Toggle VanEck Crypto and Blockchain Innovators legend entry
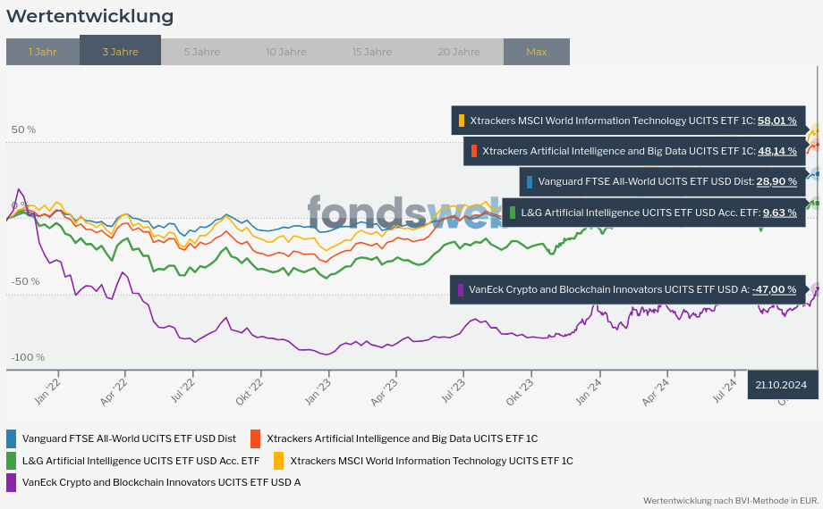The height and width of the screenshot is (509, 823). [x=161, y=482]
